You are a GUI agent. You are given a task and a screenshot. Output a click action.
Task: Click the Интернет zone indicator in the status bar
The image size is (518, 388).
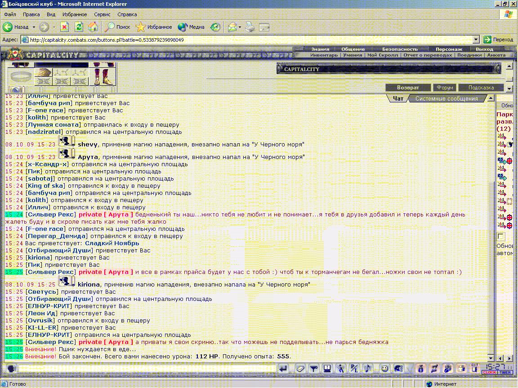click(442, 384)
